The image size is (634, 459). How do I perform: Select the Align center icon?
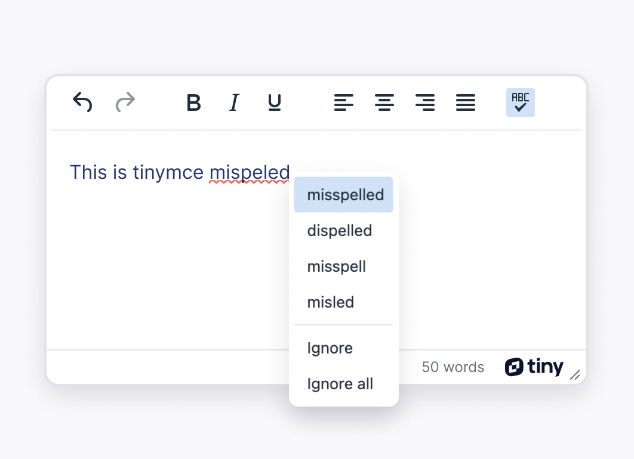[384, 103]
